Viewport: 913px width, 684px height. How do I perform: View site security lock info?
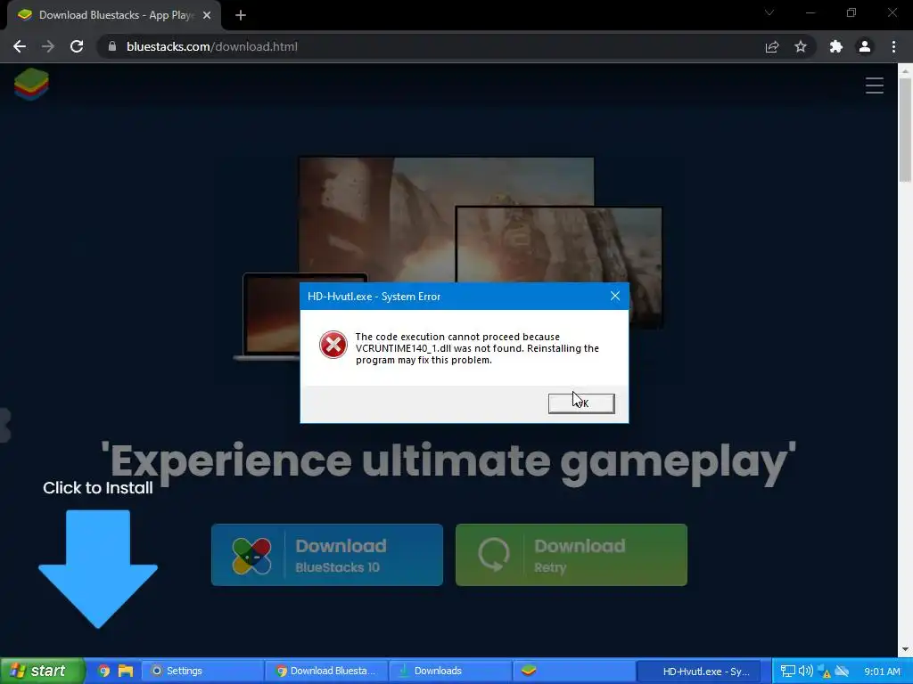coord(112,46)
